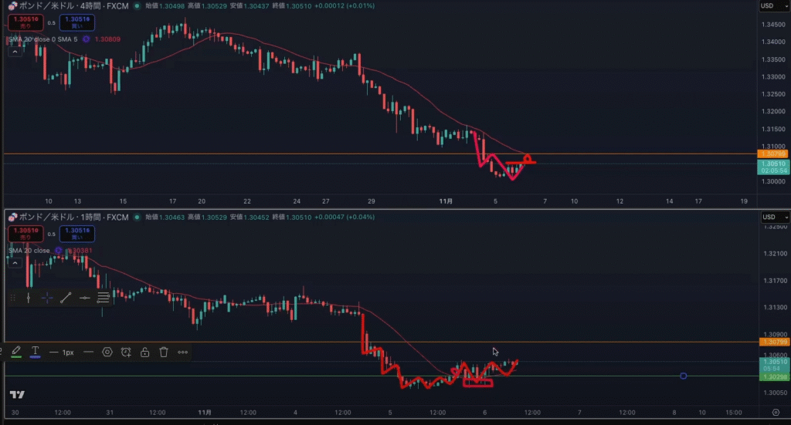
Task: Click the 1.34500 price scale label
Action: click(773, 24)
